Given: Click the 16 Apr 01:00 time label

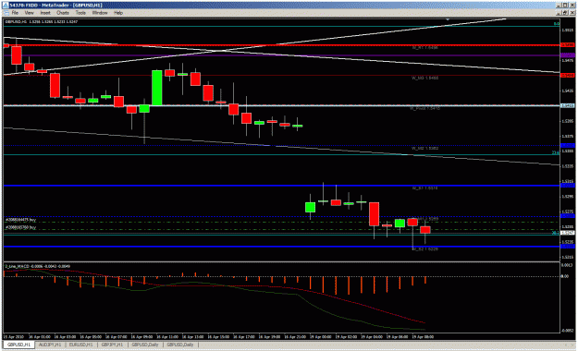Looking at the screenshot, I should [40, 336].
